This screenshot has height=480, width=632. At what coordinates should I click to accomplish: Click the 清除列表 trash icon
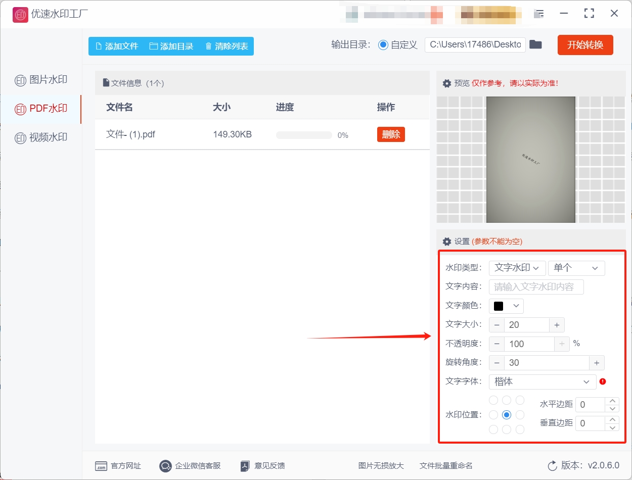(x=209, y=46)
